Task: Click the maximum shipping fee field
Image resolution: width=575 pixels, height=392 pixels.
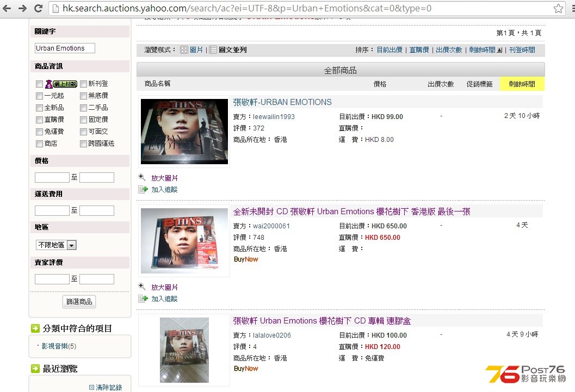Action: point(97,210)
